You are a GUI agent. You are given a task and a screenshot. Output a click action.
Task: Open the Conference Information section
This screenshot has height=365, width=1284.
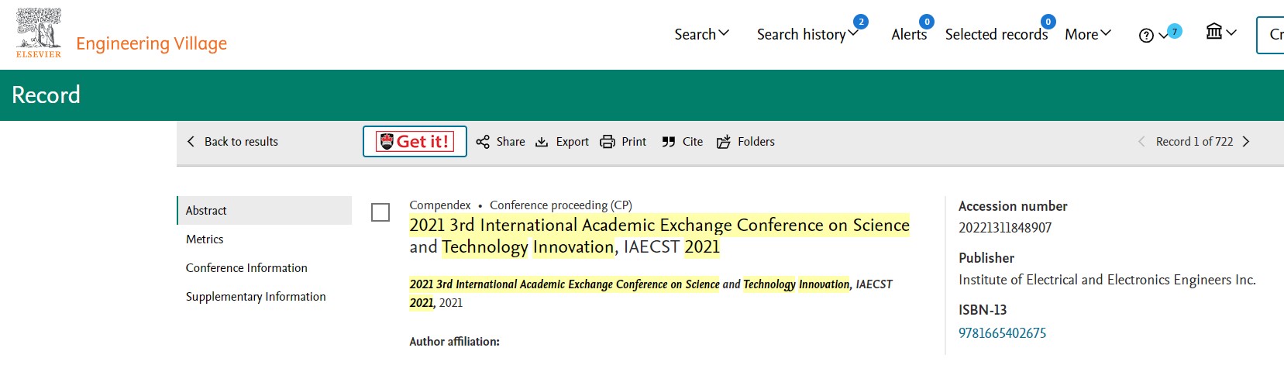coord(246,267)
